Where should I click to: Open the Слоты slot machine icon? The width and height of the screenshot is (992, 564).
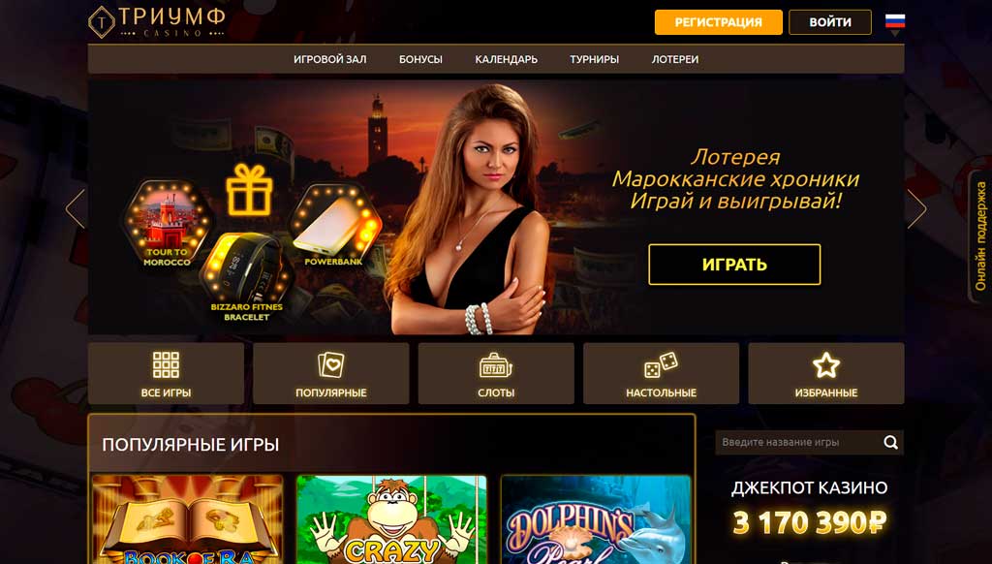coord(496,365)
